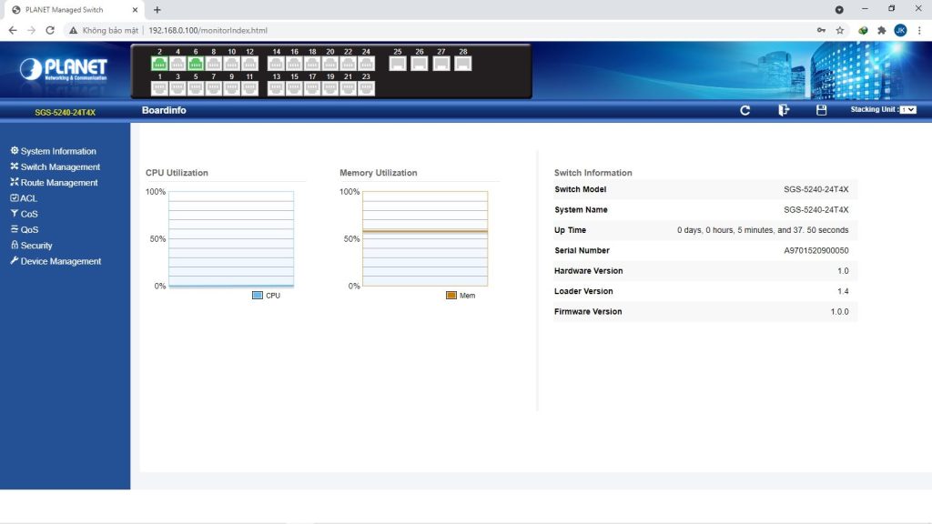The image size is (932, 524).
Task: Click green port 6 icon
Action: 196,64
